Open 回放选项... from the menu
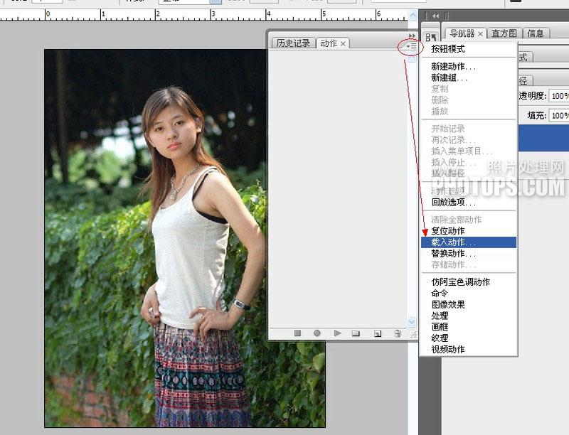The image size is (569, 435). click(469, 203)
